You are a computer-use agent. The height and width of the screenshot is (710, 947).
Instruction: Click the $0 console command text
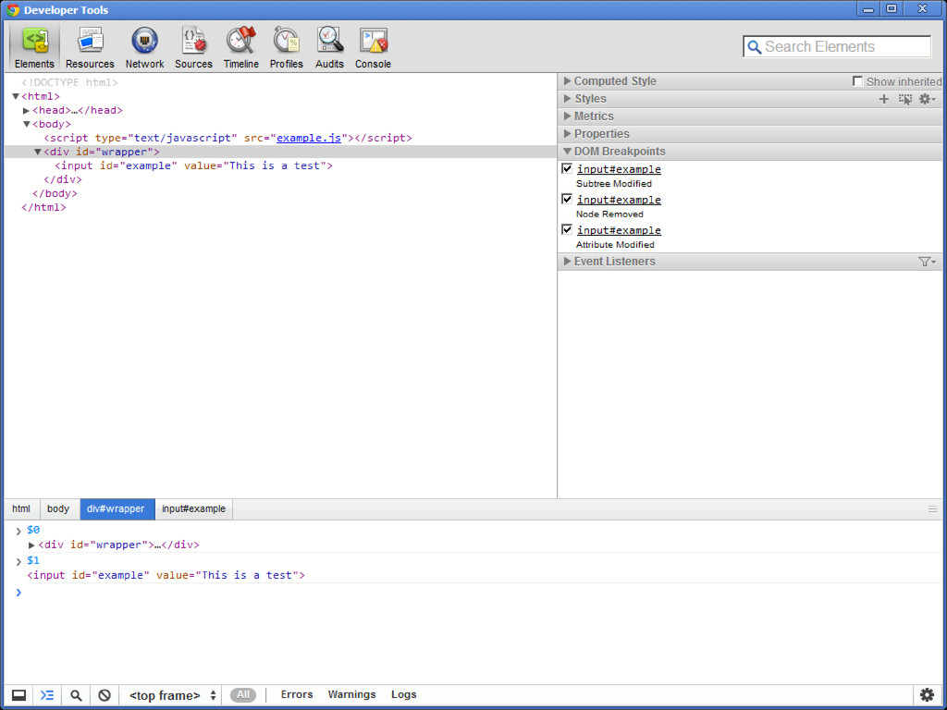[33, 530]
